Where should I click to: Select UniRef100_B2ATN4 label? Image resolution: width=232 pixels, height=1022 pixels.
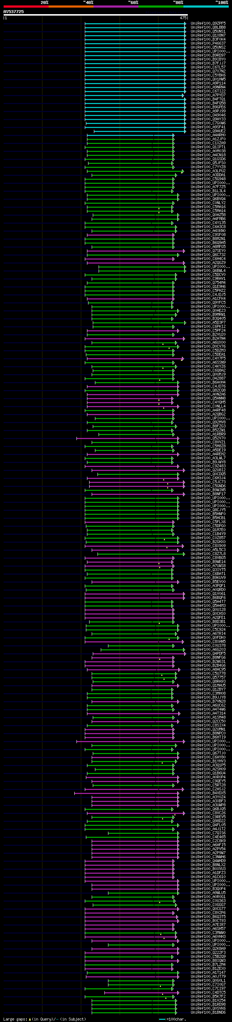click(x=208, y=338)
